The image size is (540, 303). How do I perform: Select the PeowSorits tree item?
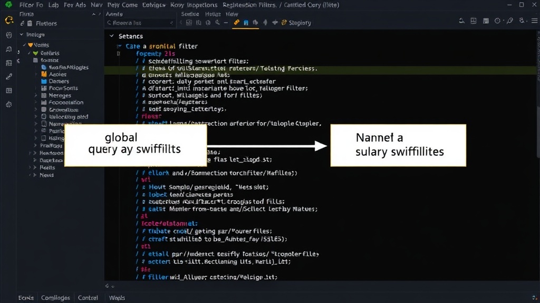click(63, 88)
